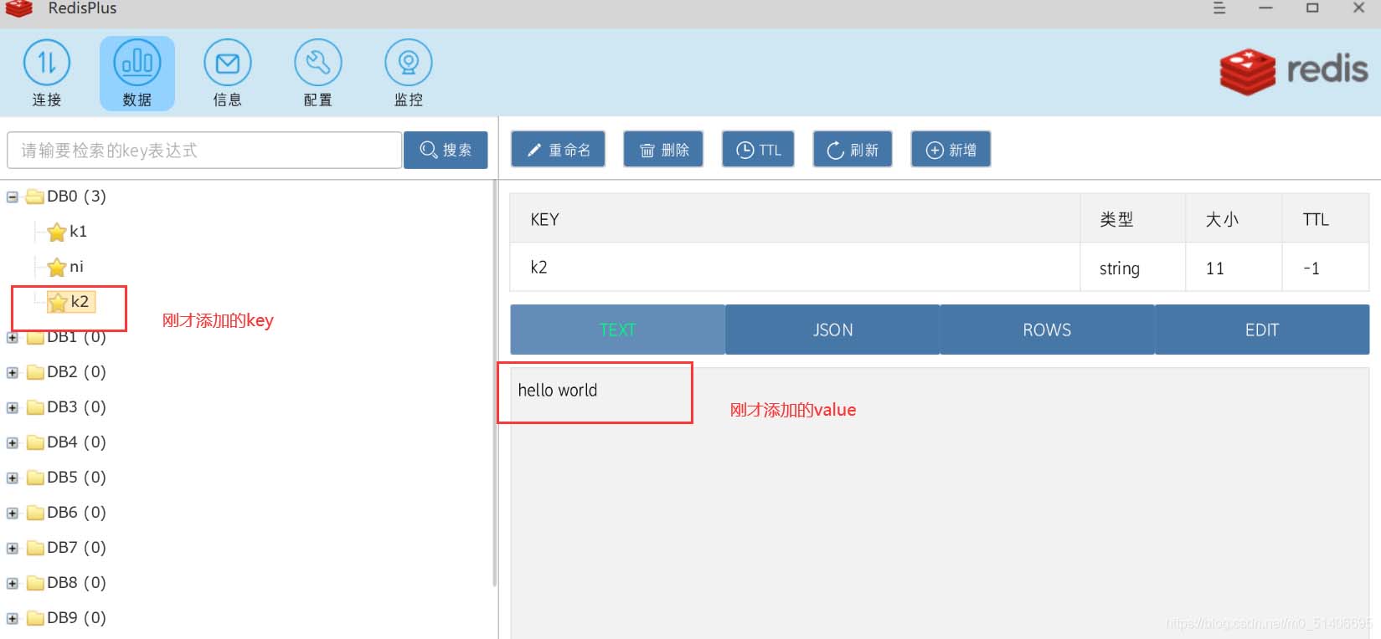Expand the DB2 database node
This screenshot has width=1381, height=639.
[x=13, y=373]
